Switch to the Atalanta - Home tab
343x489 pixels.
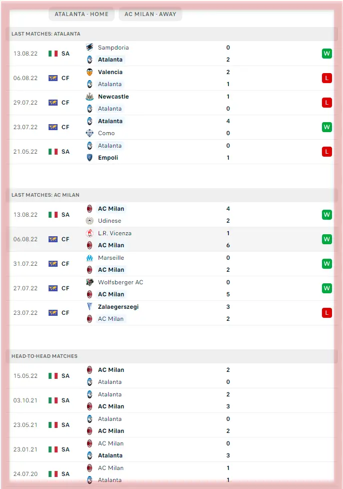coord(82,14)
